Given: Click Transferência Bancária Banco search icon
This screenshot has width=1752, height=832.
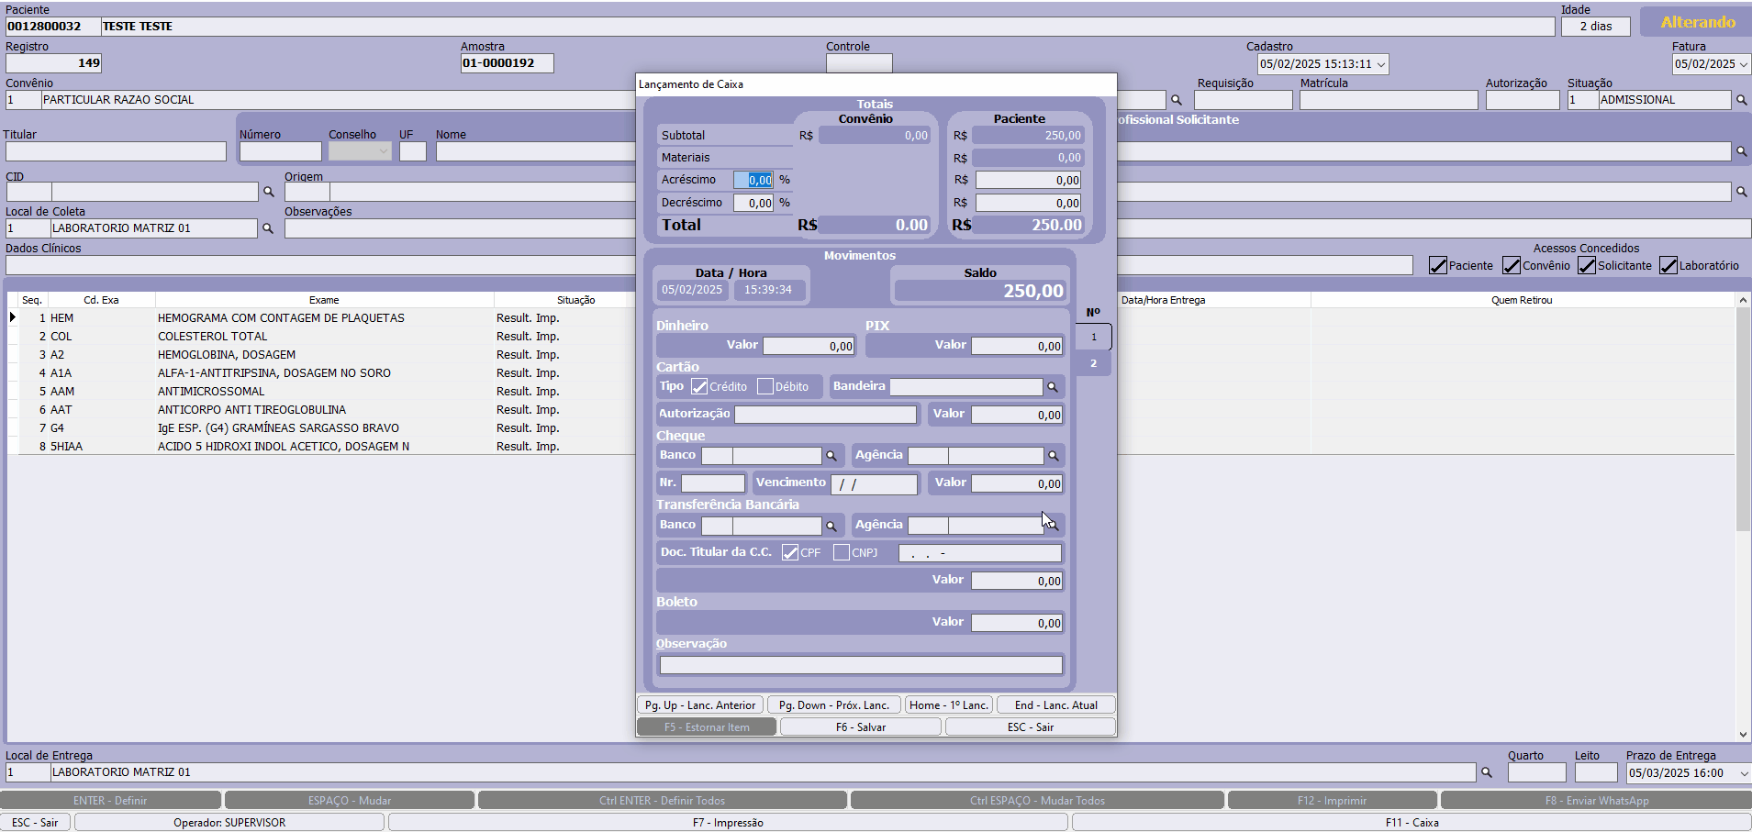Looking at the screenshot, I should [x=831, y=526].
